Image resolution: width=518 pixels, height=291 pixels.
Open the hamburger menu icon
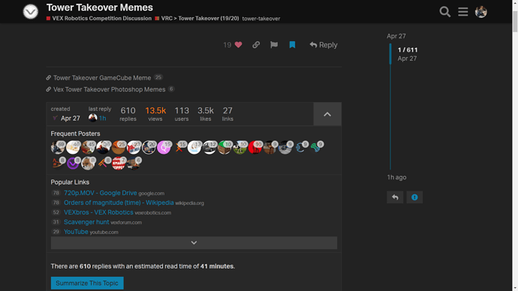pyautogui.click(x=463, y=11)
